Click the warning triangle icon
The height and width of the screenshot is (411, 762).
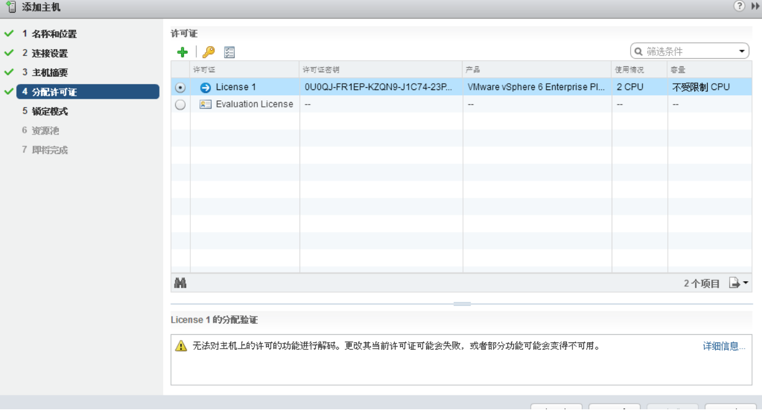[x=182, y=346]
